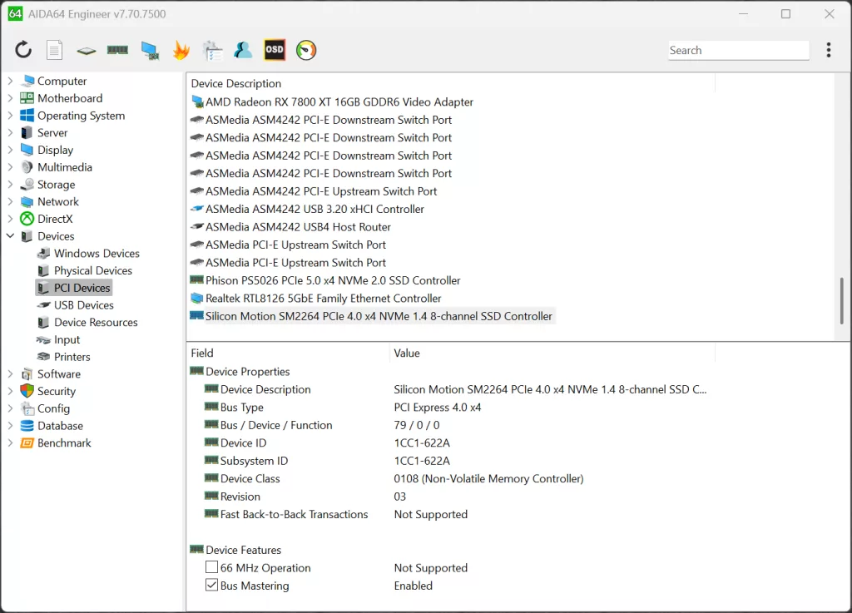Expand the Operating System tree node

10,116
